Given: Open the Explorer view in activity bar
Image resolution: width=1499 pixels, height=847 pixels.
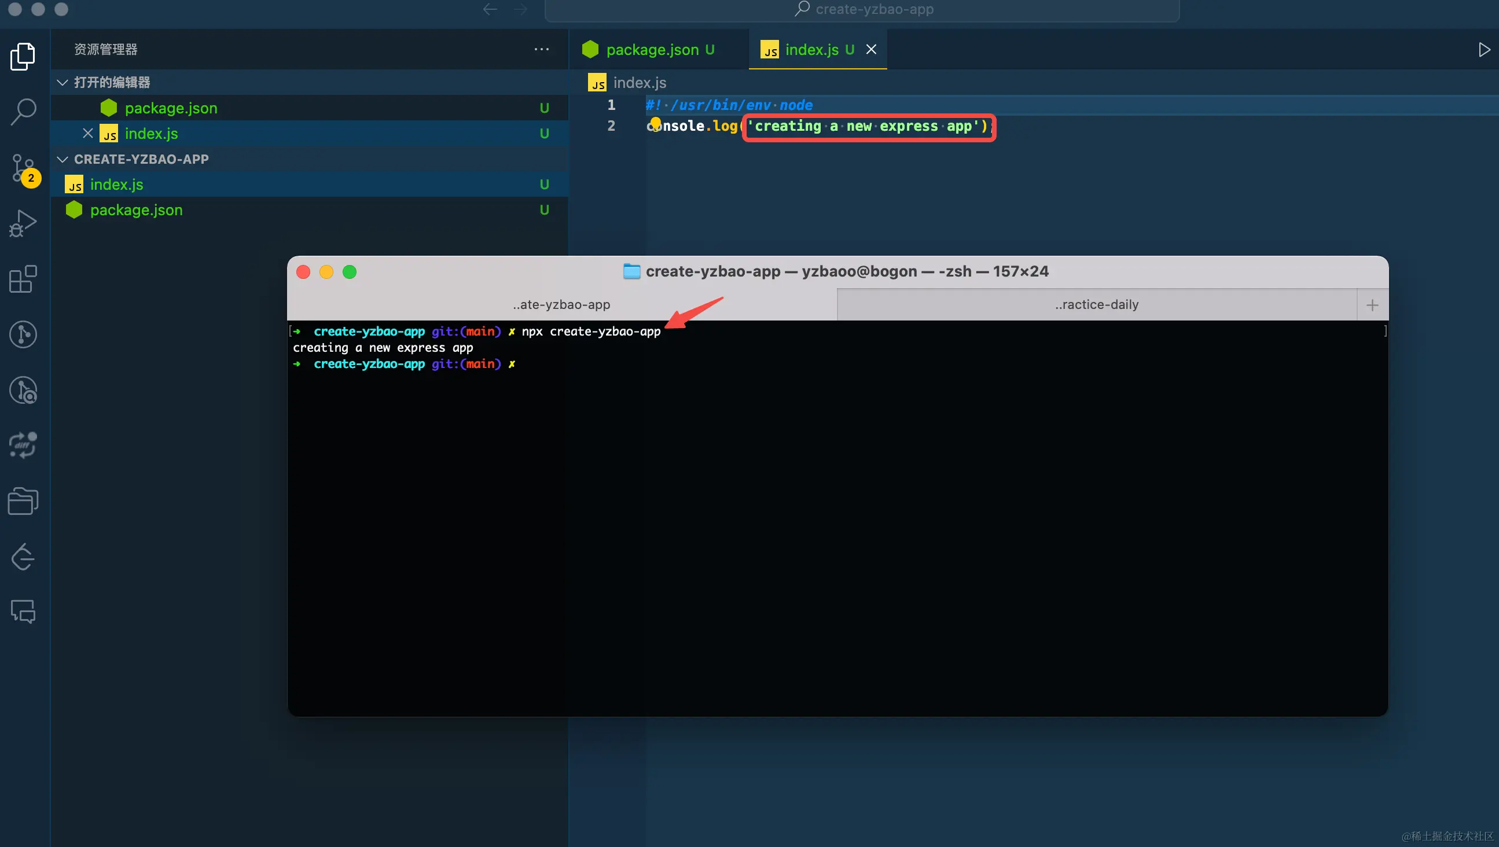Looking at the screenshot, I should tap(23, 57).
